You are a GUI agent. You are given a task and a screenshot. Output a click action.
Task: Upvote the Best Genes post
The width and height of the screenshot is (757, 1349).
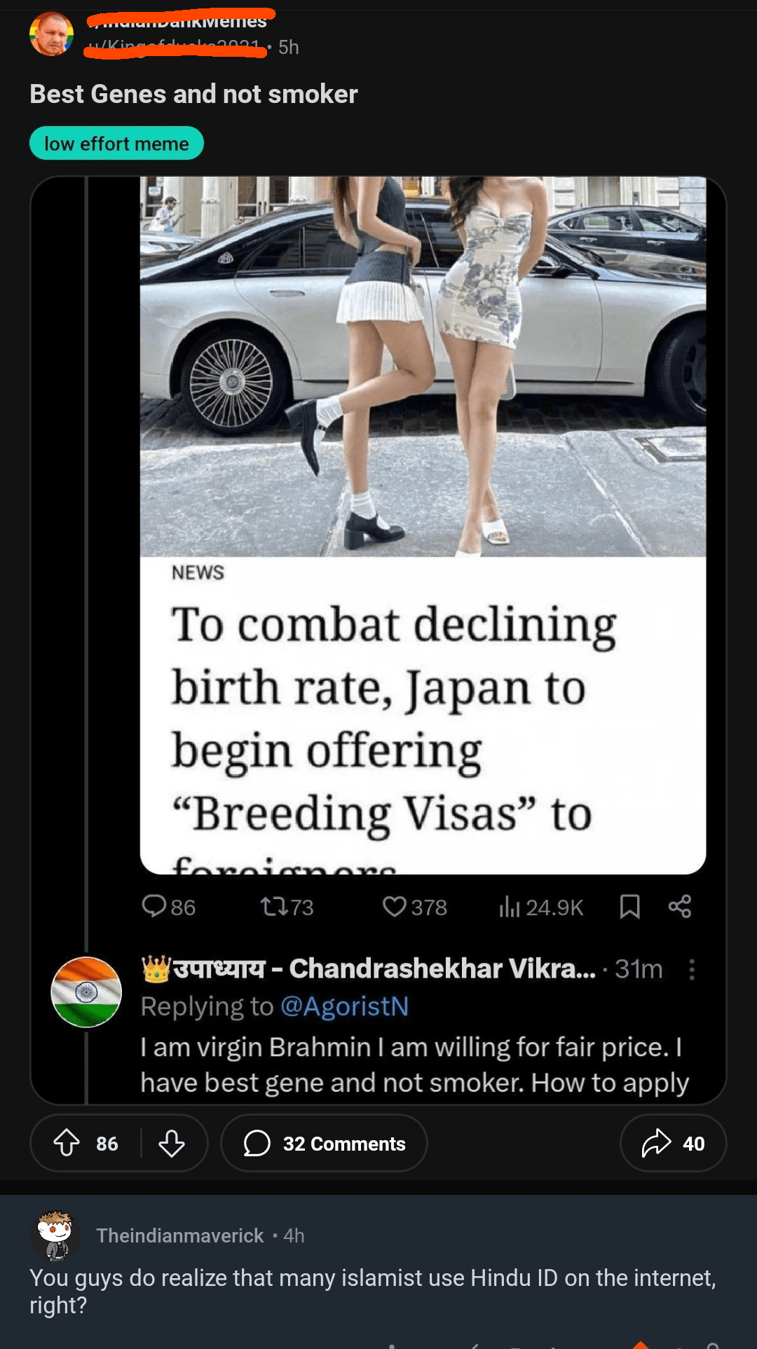tap(67, 1143)
